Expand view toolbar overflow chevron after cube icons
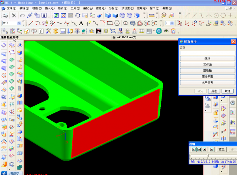The width and height of the screenshot is (237, 175). coord(145,13)
